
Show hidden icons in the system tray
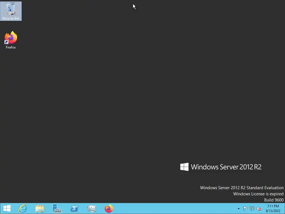click(239, 208)
